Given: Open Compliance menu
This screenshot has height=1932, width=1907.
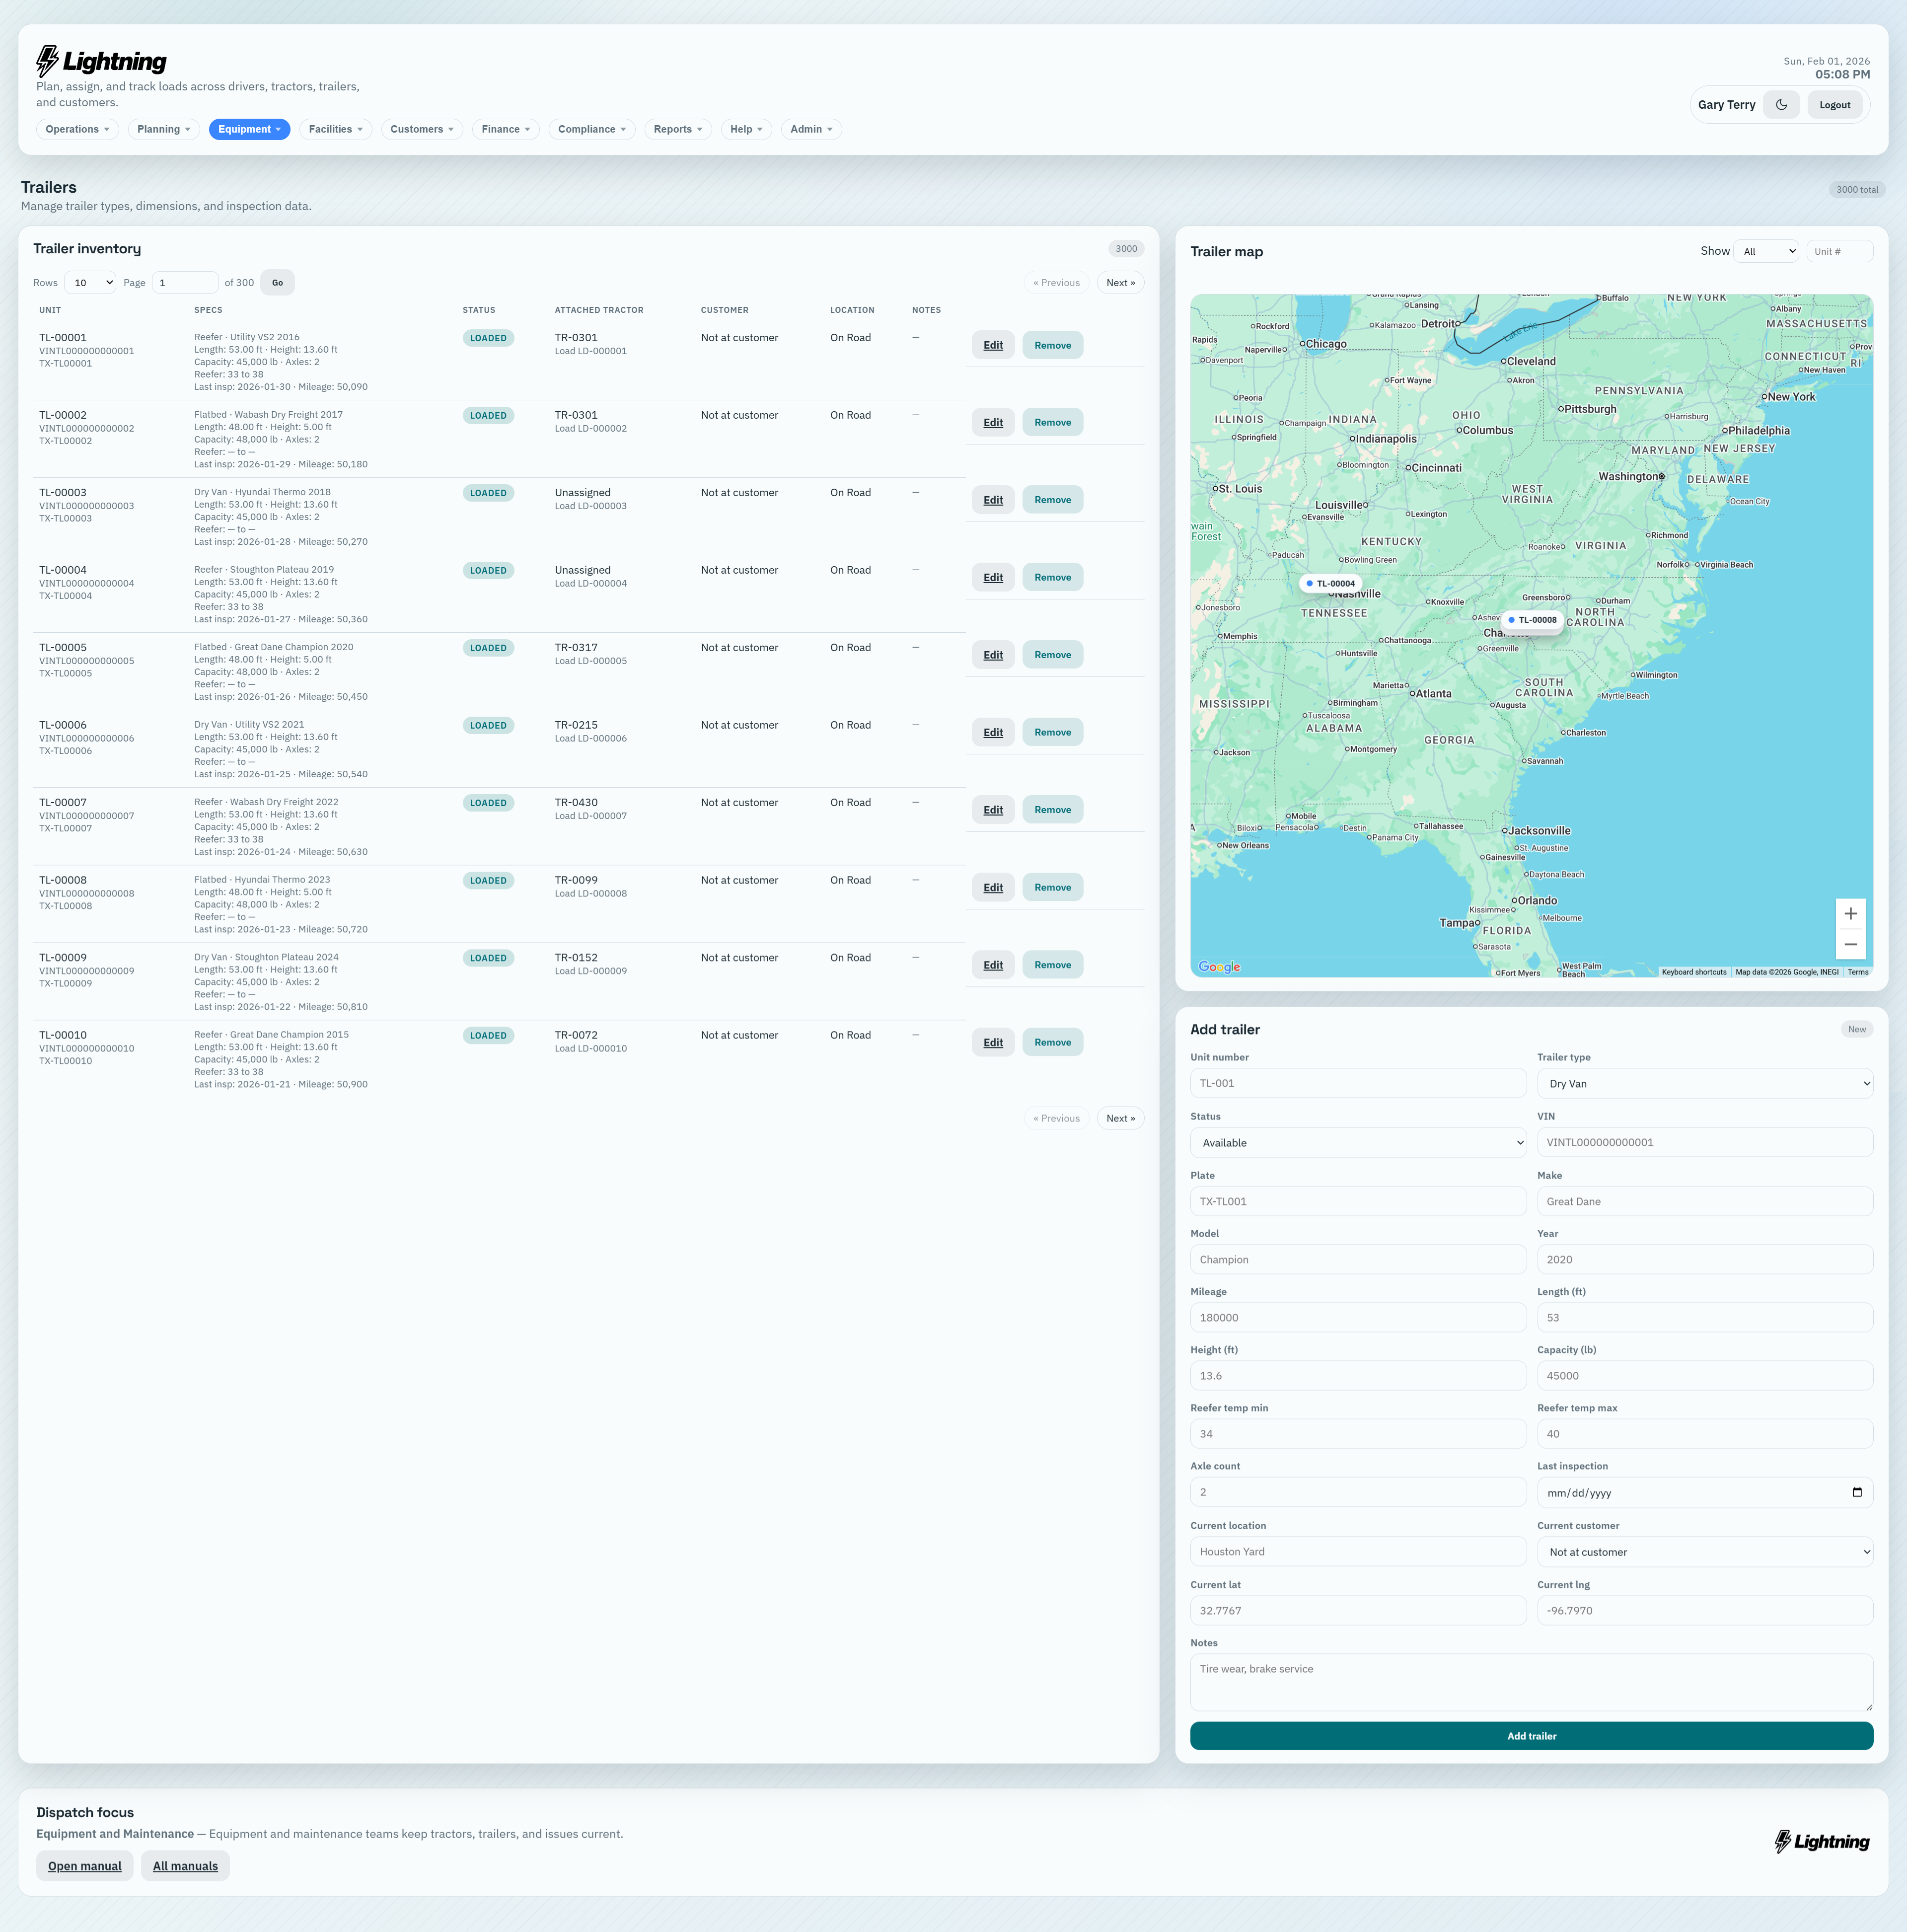Looking at the screenshot, I should pyautogui.click(x=591, y=129).
